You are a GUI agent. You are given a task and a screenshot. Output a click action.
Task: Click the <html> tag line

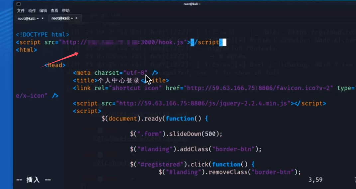(26, 50)
